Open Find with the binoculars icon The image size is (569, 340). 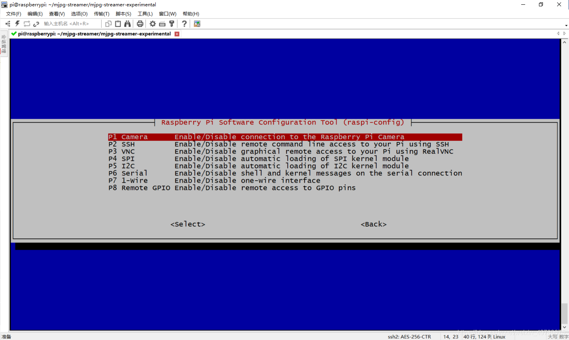[127, 24]
